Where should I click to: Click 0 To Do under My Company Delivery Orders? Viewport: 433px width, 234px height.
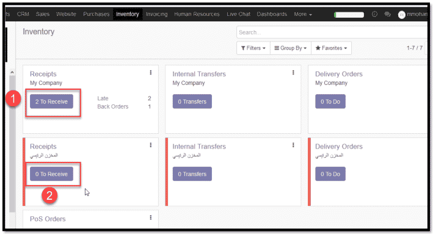click(330, 101)
